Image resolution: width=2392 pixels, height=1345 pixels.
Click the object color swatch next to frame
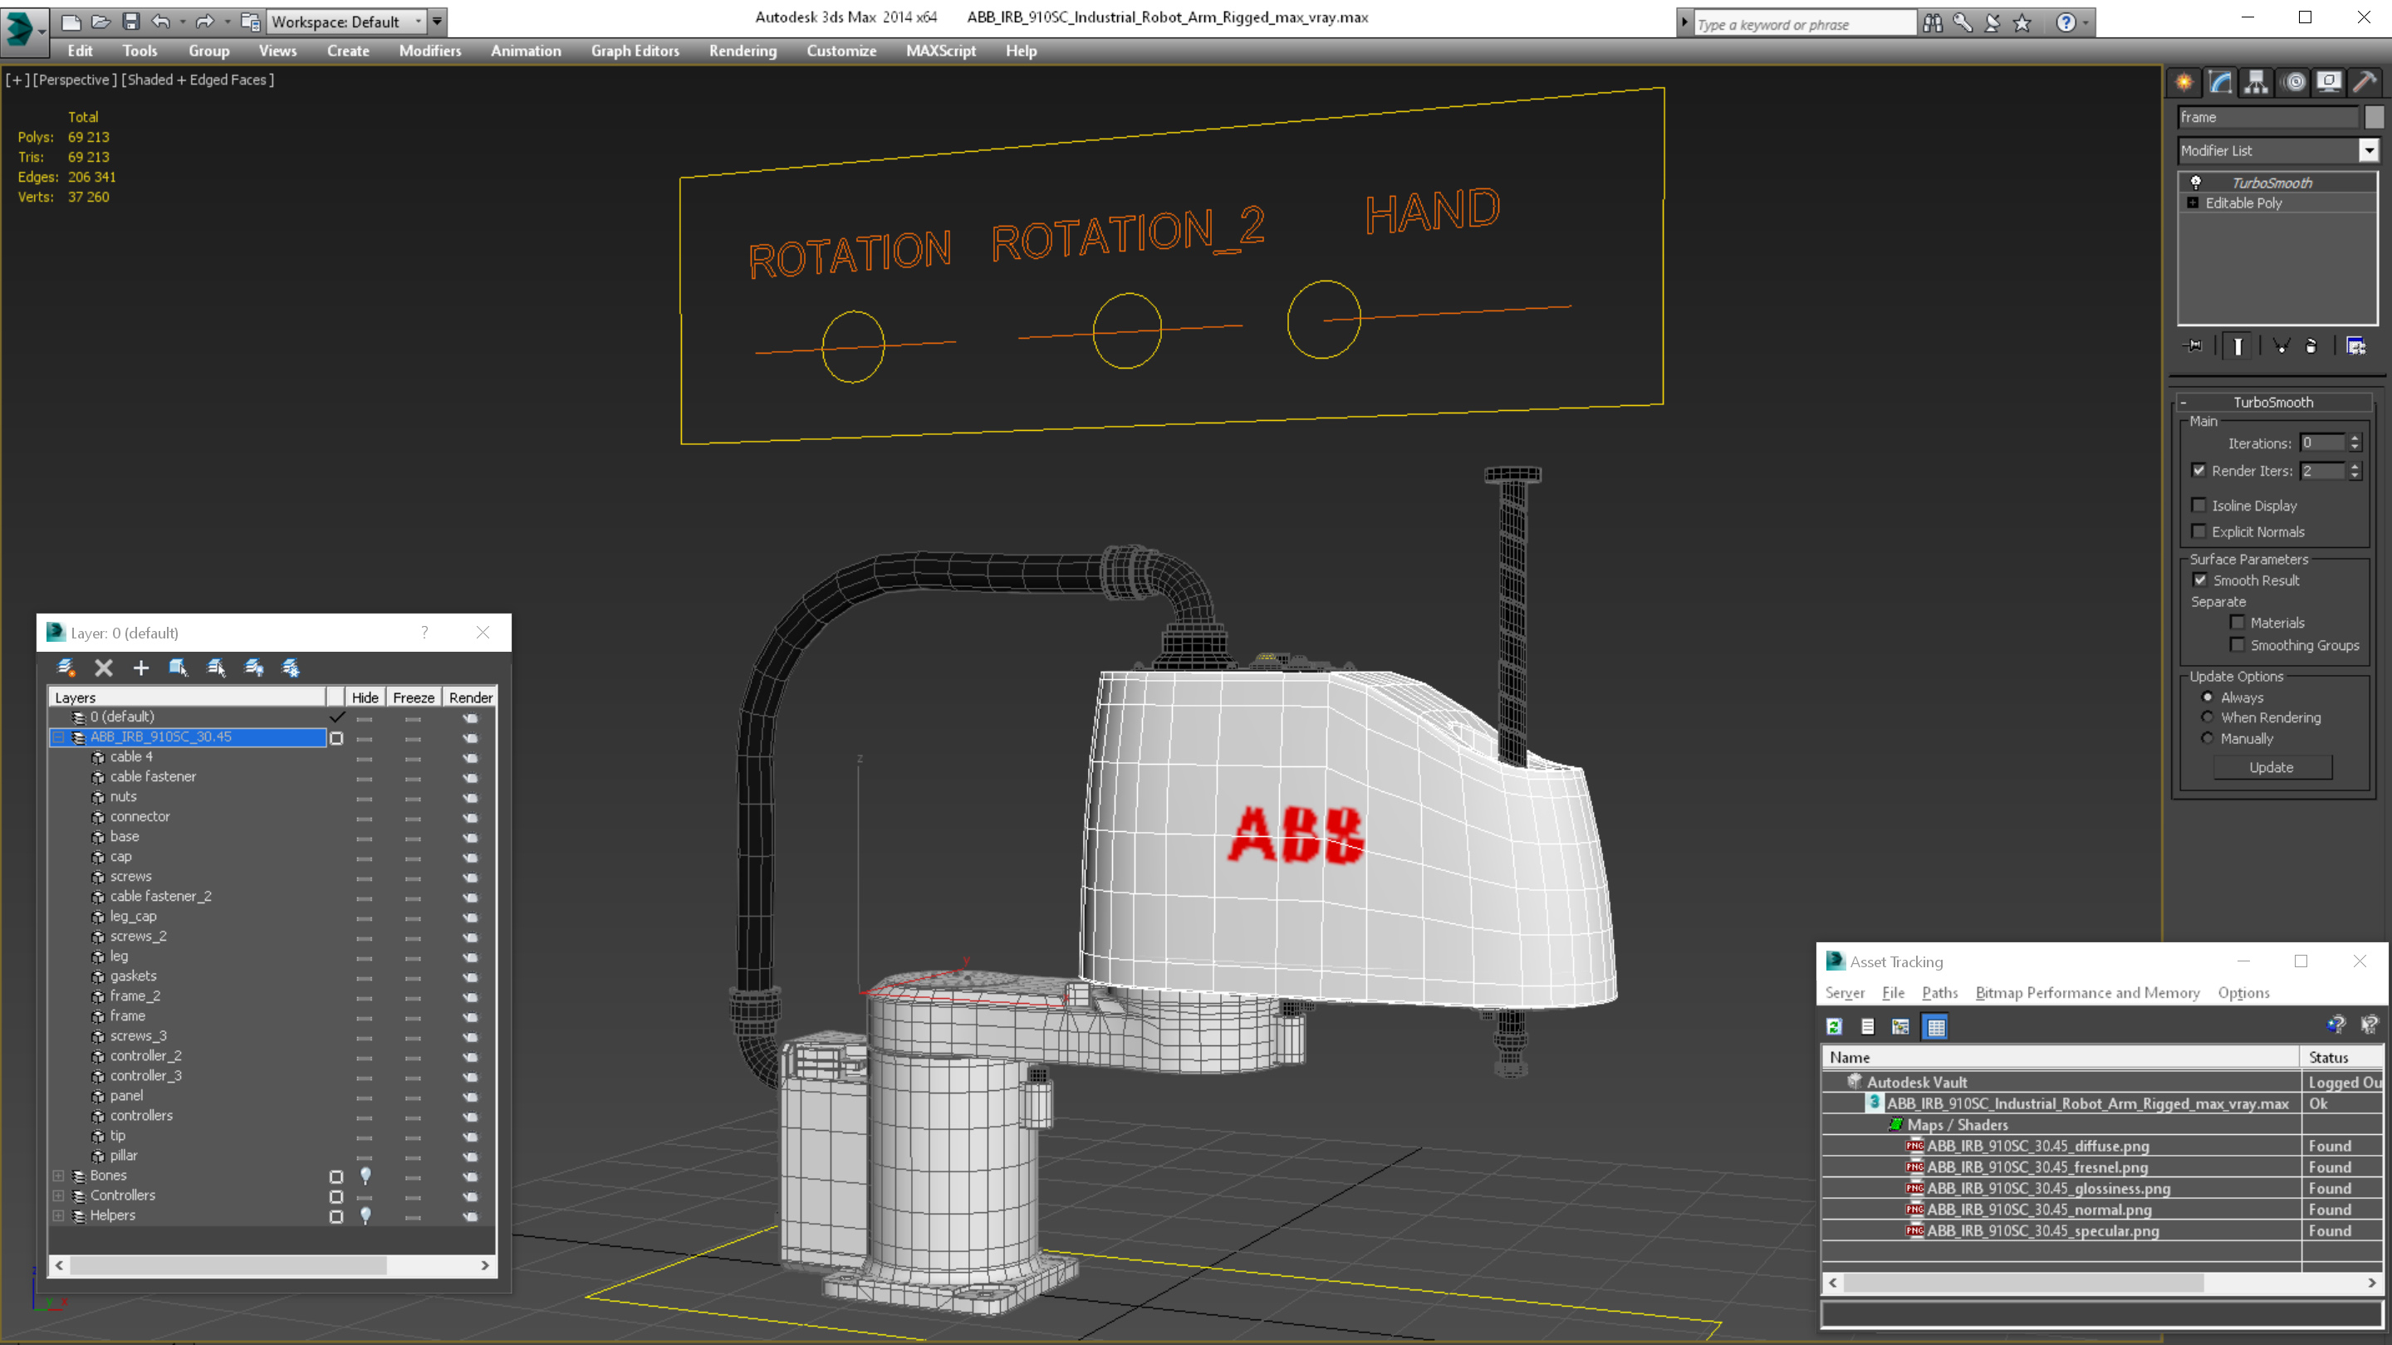point(2375,117)
